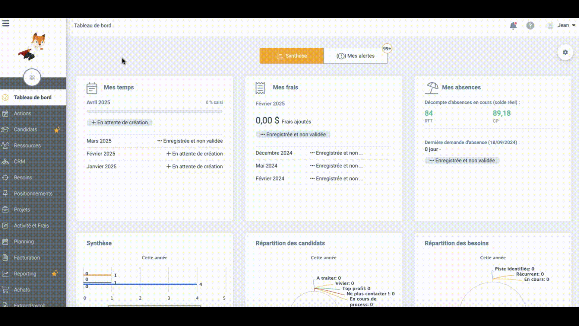This screenshot has height=326, width=579.
Task: Click the Positionnements sidebar label
Action: pyautogui.click(x=33, y=193)
